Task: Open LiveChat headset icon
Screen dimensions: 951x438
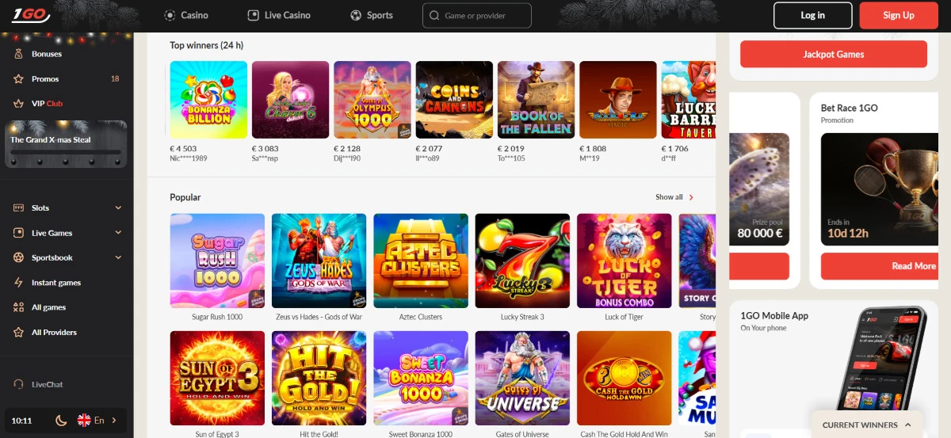Action: coord(18,384)
